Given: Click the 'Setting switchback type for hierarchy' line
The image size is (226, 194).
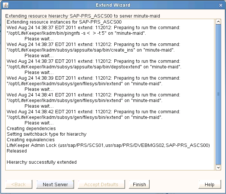Looking at the screenshot, I should (47, 134).
